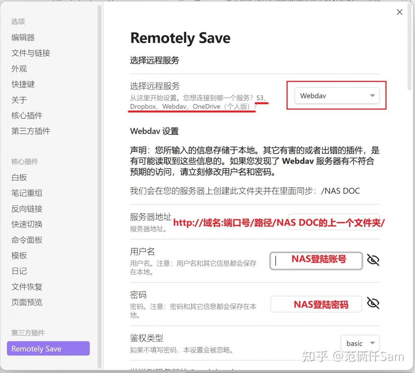The height and width of the screenshot is (373, 415).
Task: Click the Remotely Save heading
Action: click(x=180, y=38)
